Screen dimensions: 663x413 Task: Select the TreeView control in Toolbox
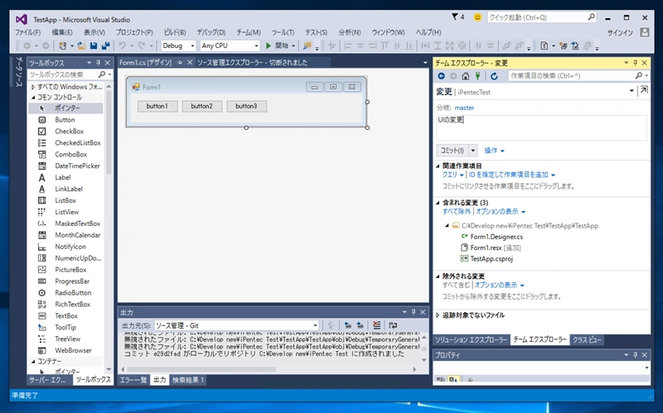point(65,339)
